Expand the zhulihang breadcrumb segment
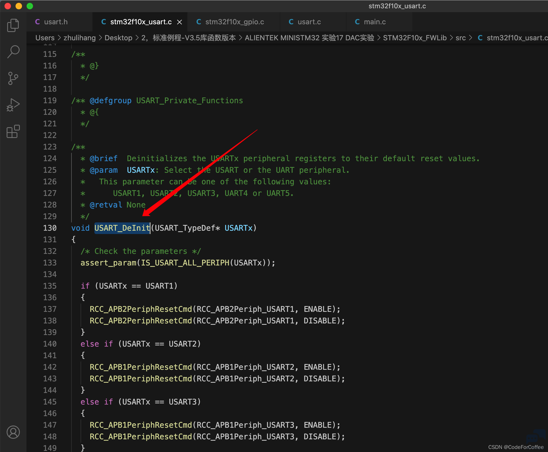The height and width of the screenshot is (452, 548). coord(79,38)
